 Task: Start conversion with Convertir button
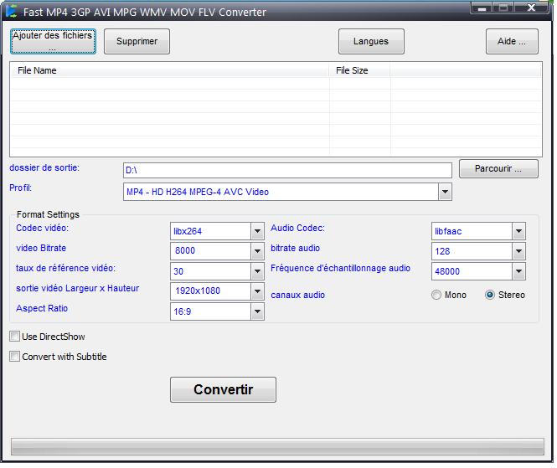pos(223,389)
